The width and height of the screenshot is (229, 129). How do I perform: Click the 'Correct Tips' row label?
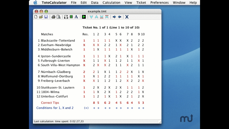(50, 103)
